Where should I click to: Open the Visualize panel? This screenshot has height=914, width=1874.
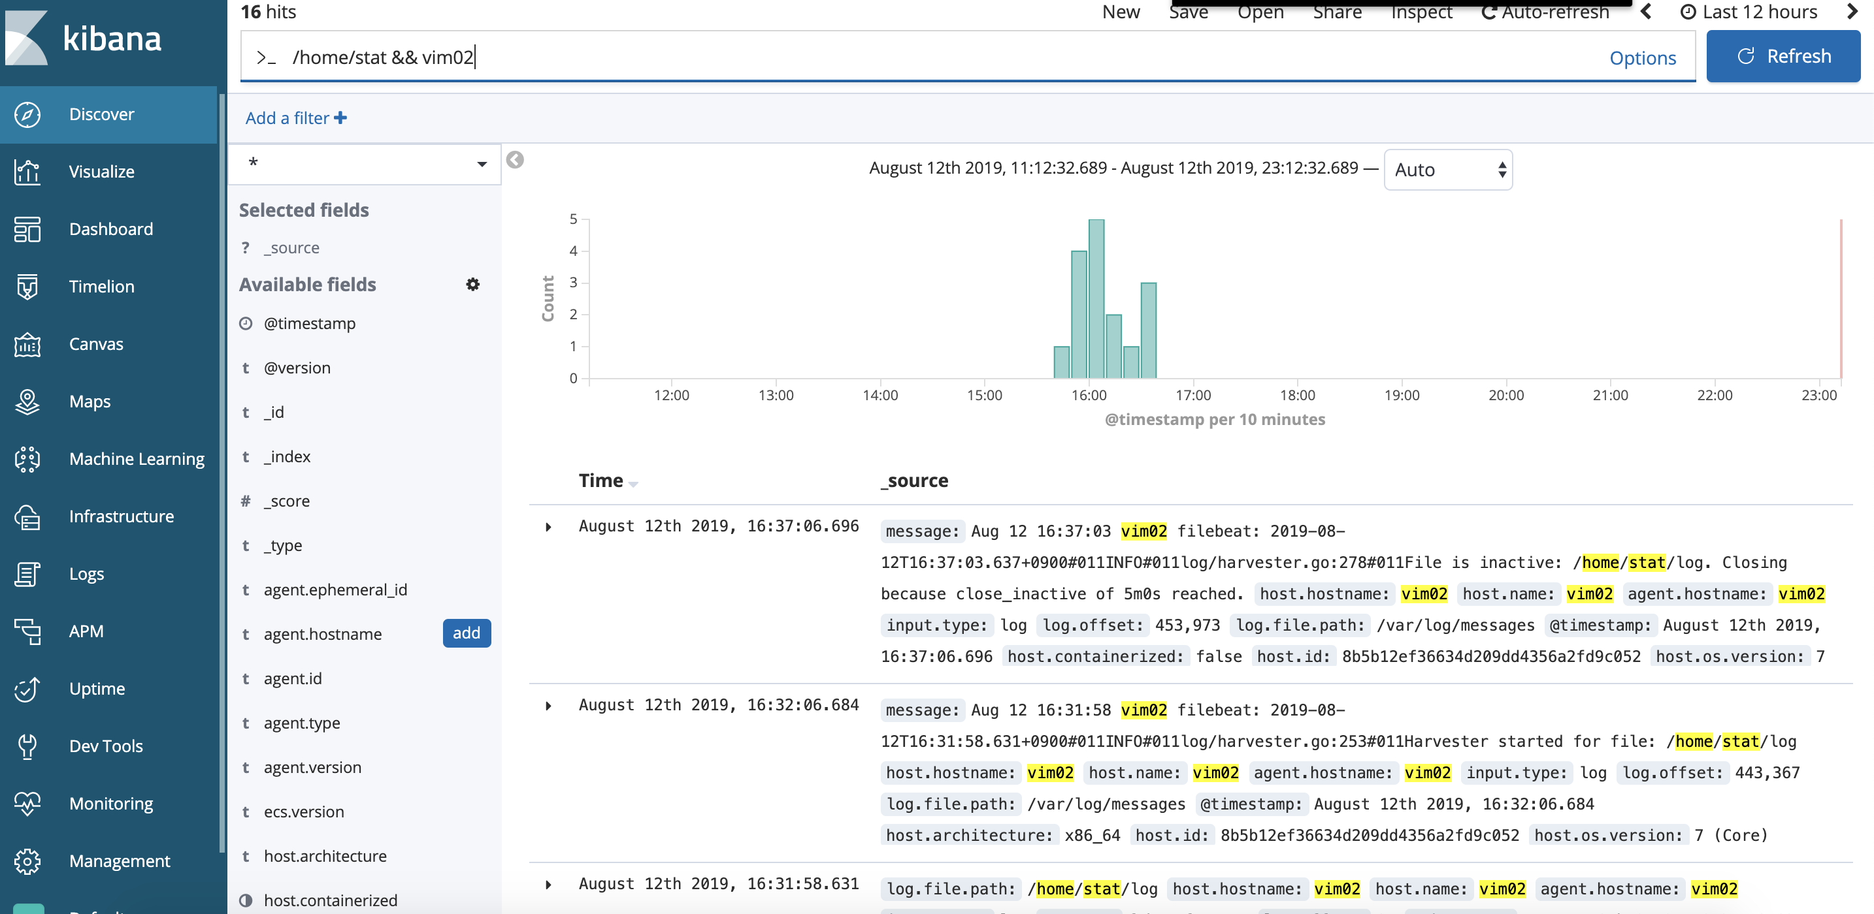point(101,171)
